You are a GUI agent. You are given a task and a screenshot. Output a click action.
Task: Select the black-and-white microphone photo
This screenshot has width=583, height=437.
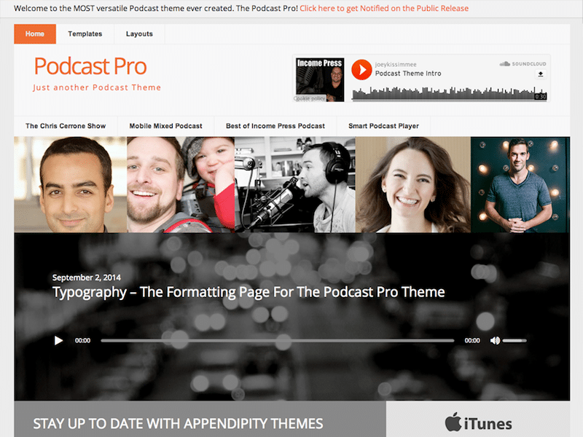click(x=295, y=185)
